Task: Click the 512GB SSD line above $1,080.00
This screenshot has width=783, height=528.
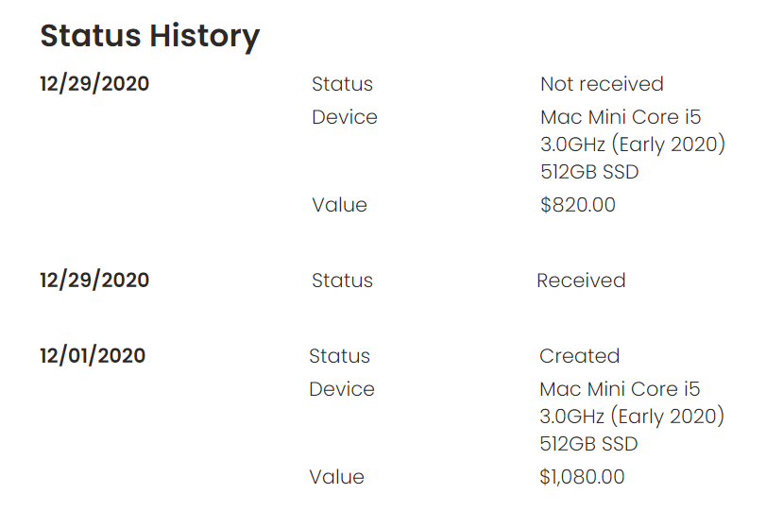Action: (x=588, y=444)
